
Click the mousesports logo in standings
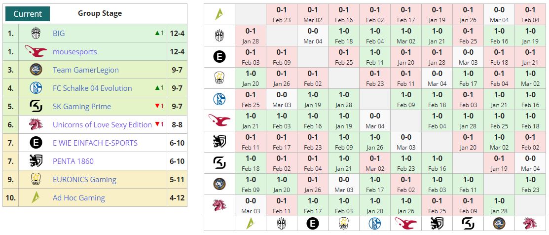point(36,52)
